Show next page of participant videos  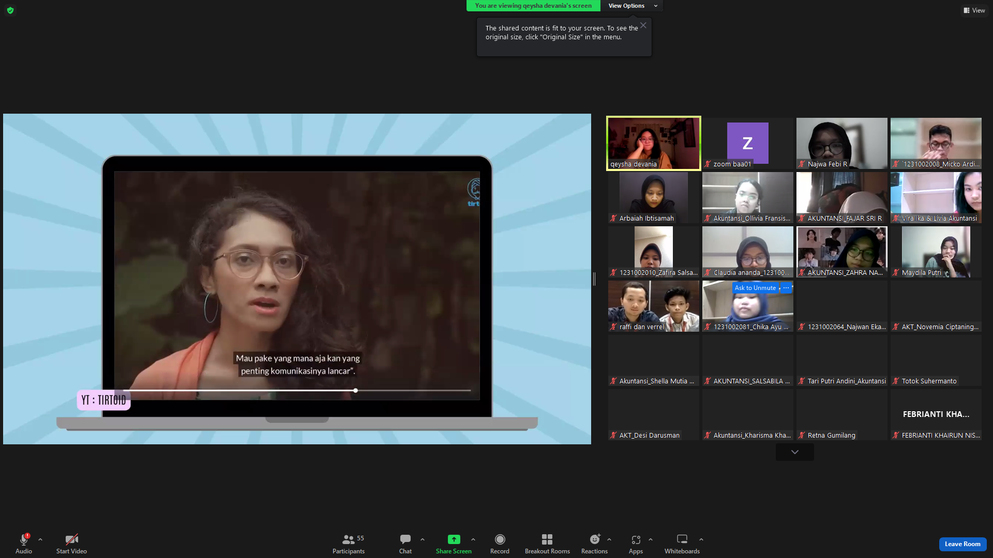(795, 452)
